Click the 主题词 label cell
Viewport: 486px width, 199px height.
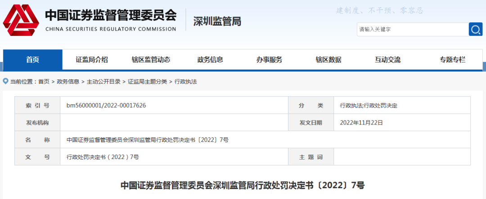coord(311,157)
